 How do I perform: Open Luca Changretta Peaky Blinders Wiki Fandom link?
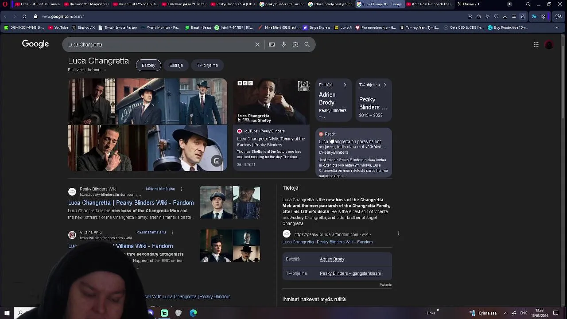131,202
